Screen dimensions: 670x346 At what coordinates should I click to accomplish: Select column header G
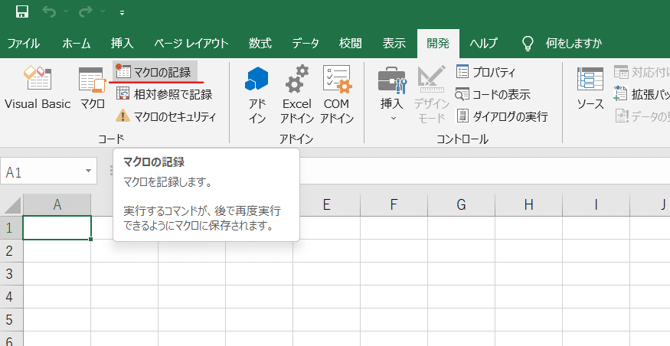[461, 204]
